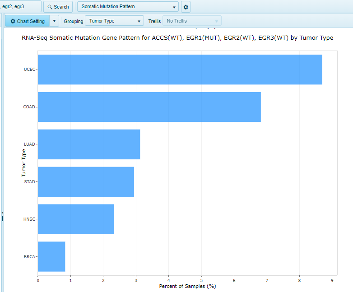Click the STAD bar
The image size is (353, 292).
(86, 182)
